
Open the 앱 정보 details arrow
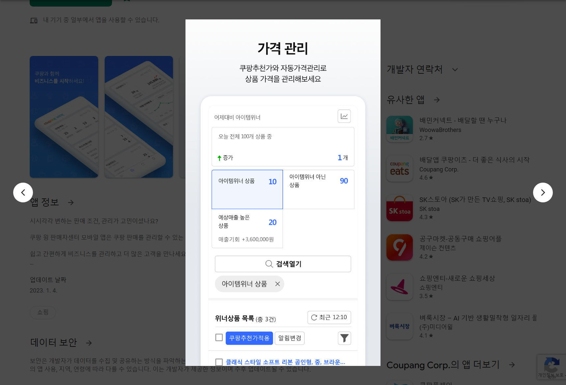(x=71, y=202)
